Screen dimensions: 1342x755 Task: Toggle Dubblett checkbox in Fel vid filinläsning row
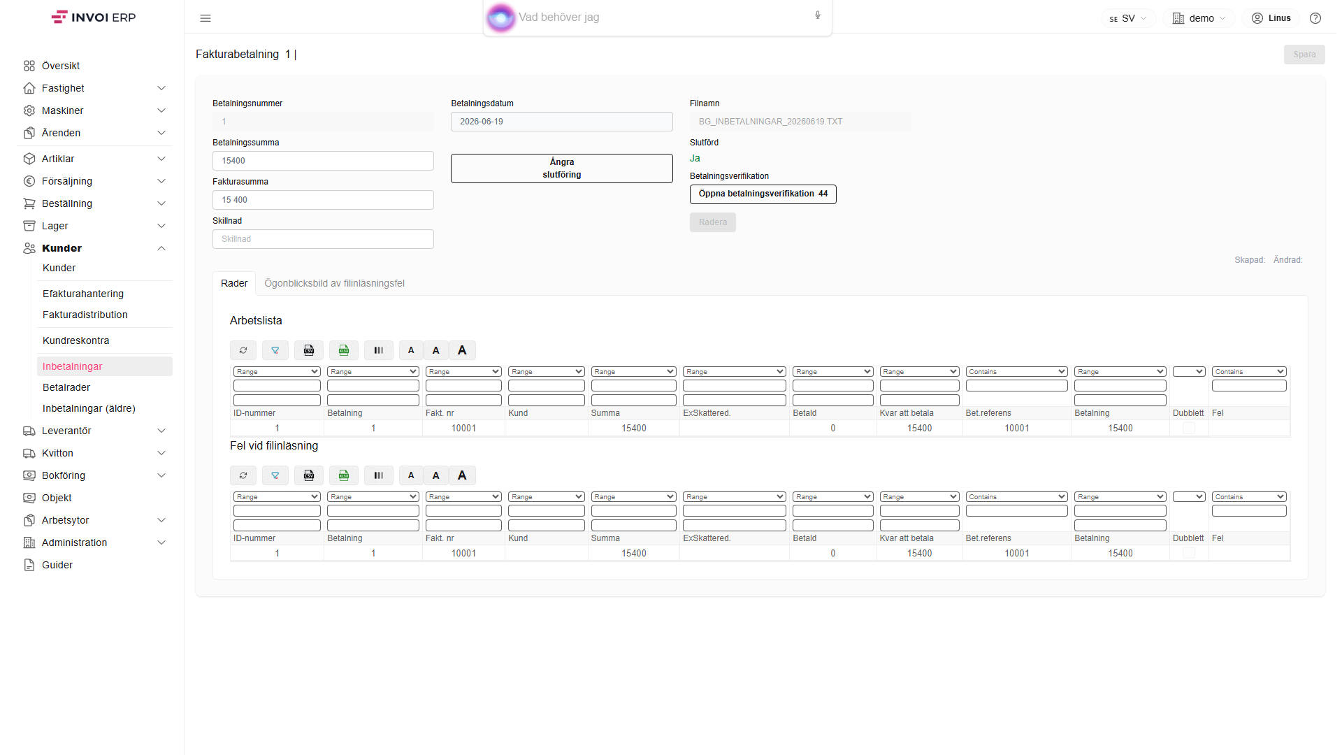[x=1189, y=553]
